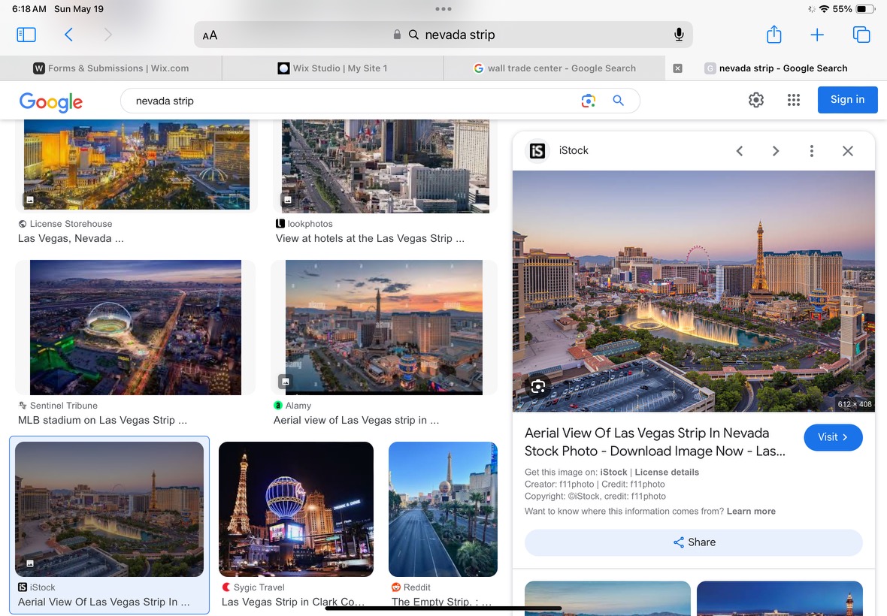Show previous image in preview panel
Viewport: 887px width, 616px height.
[740, 151]
